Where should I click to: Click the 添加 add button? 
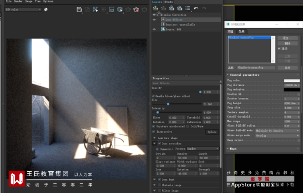(287, 38)
